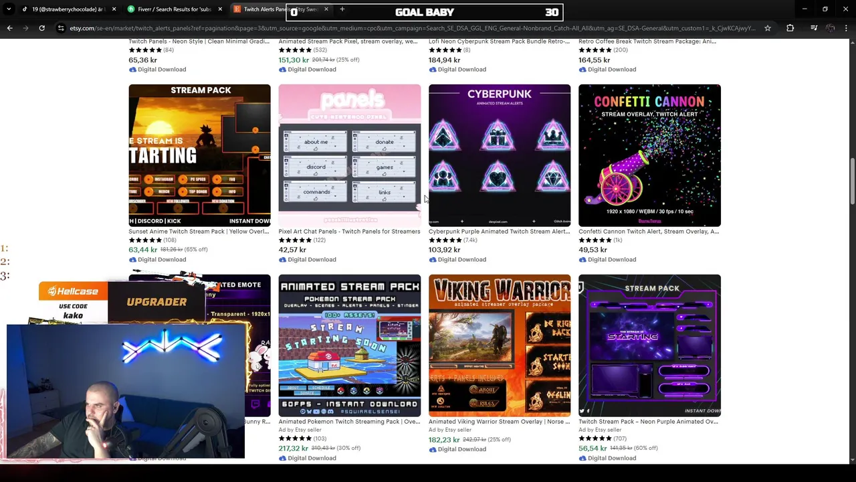
Task: Reload the Etsy page
Action: point(41,28)
